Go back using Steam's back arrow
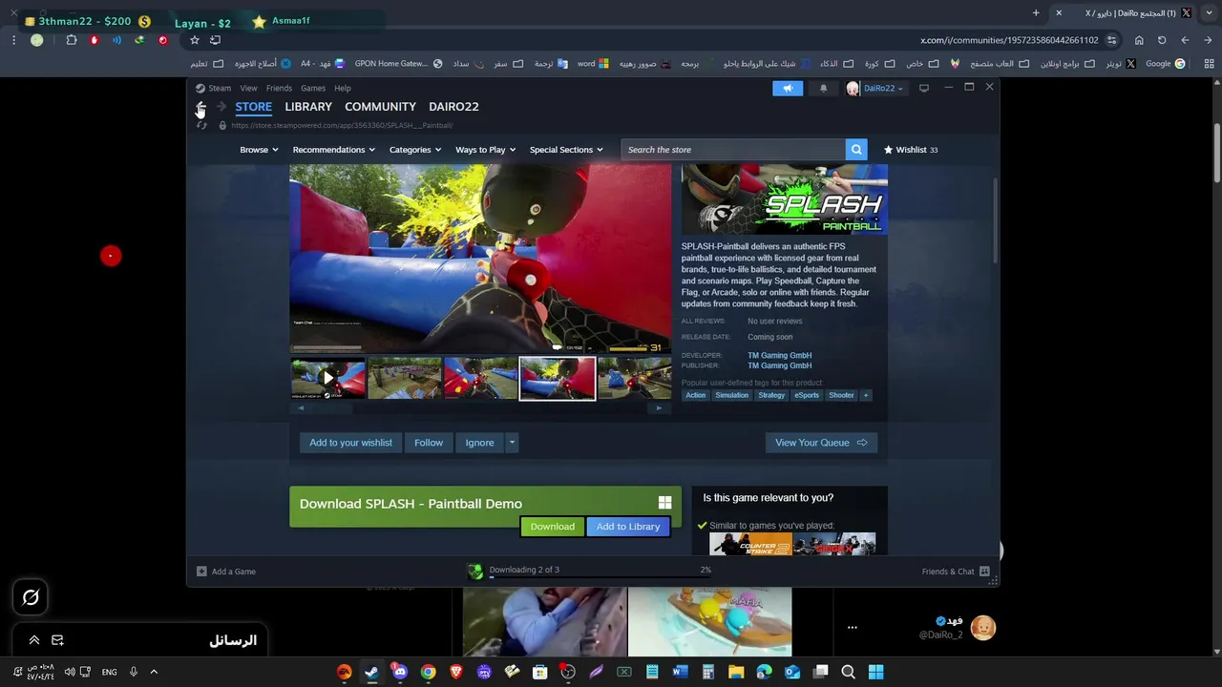The image size is (1222, 687). click(x=200, y=107)
